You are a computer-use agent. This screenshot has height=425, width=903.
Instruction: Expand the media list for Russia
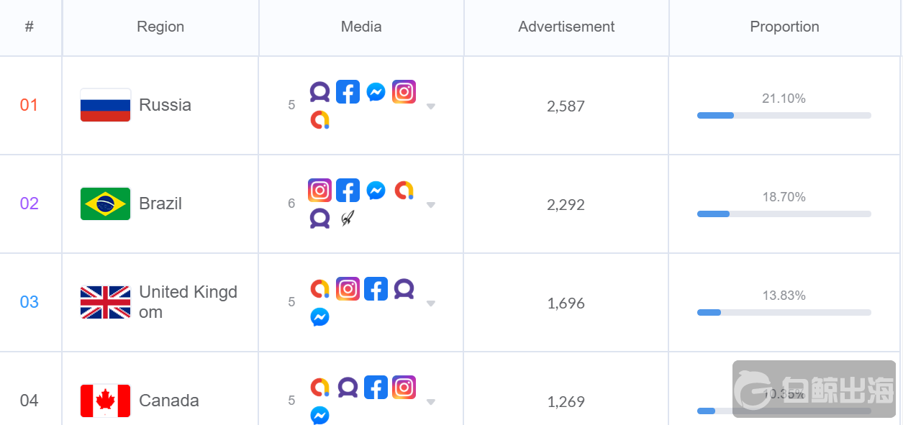pyautogui.click(x=431, y=106)
